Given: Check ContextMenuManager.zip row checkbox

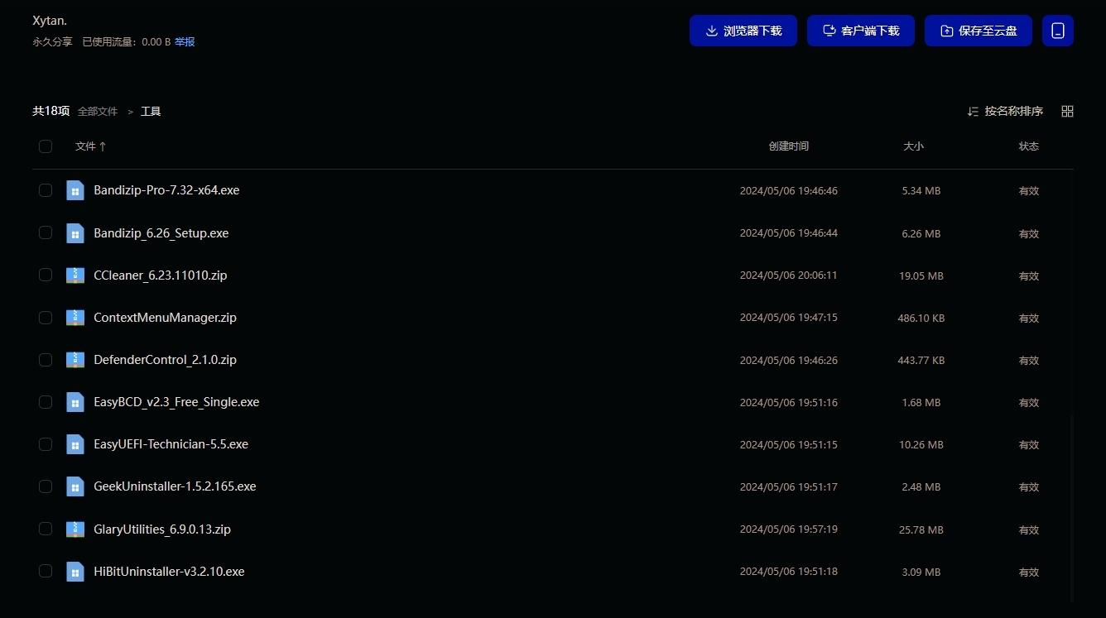Looking at the screenshot, I should (x=46, y=317).
